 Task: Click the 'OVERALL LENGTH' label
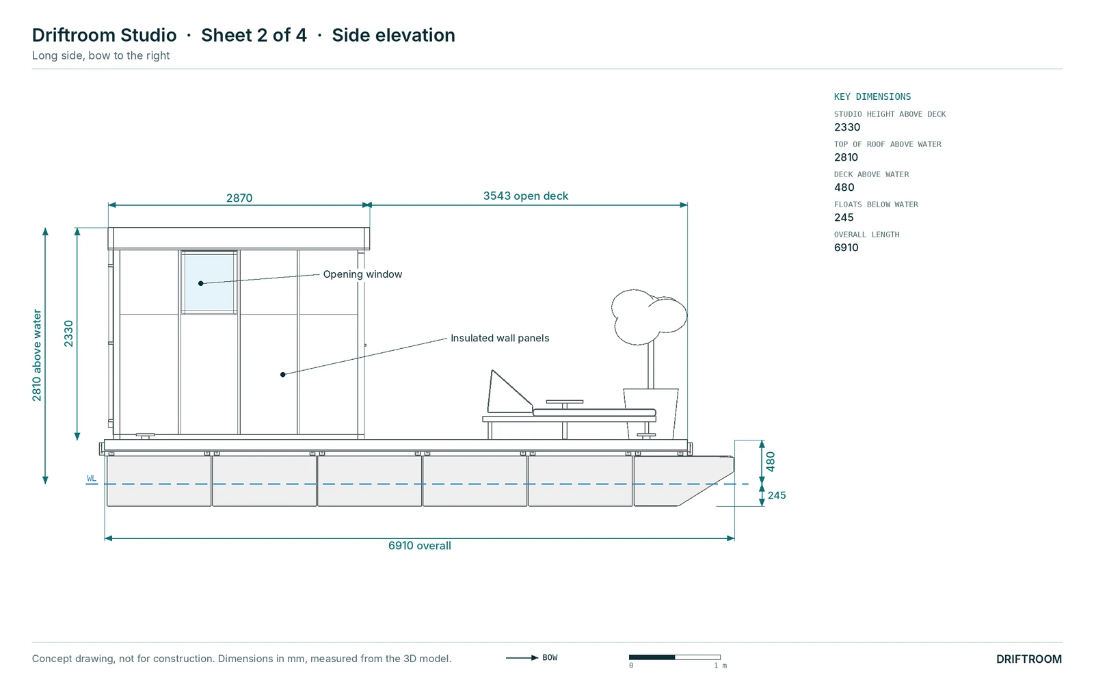866,235
